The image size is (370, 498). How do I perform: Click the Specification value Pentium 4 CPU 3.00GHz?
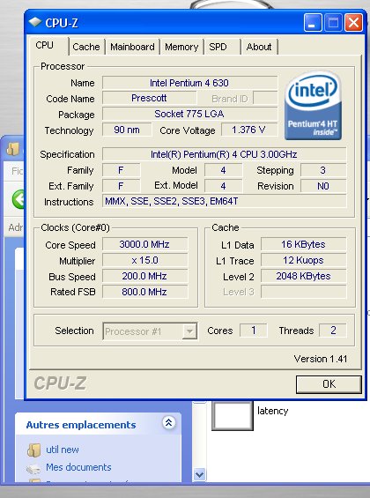click(x=224, y=154)
